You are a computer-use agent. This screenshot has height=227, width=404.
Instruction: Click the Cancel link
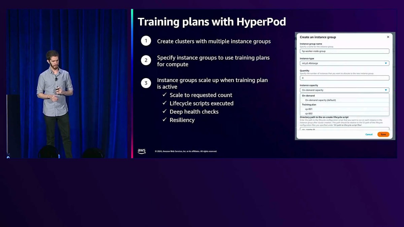(x=369, y=135)
